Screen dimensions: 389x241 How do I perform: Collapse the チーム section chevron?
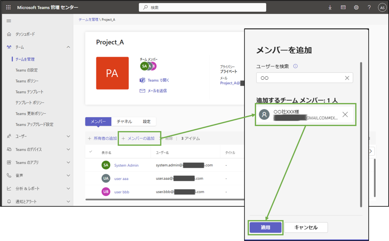pos(68,47)
